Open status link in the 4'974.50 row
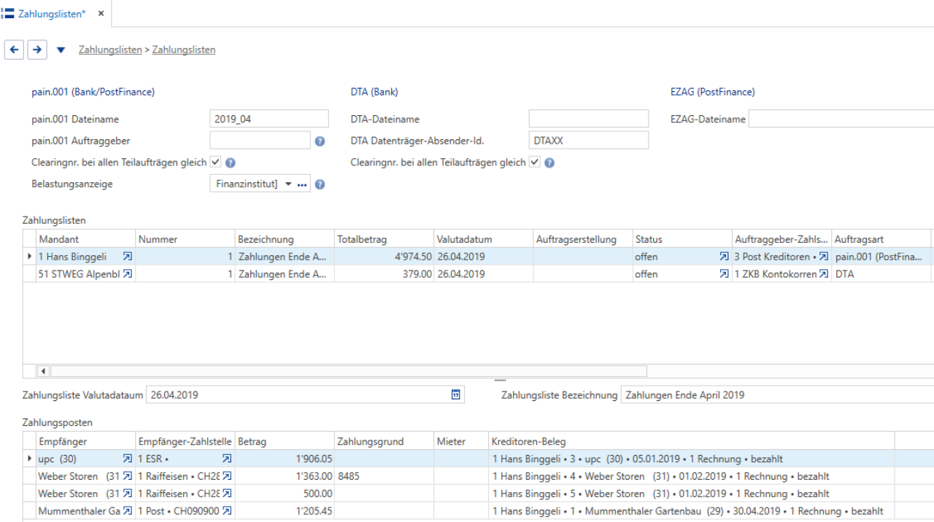 724,257
